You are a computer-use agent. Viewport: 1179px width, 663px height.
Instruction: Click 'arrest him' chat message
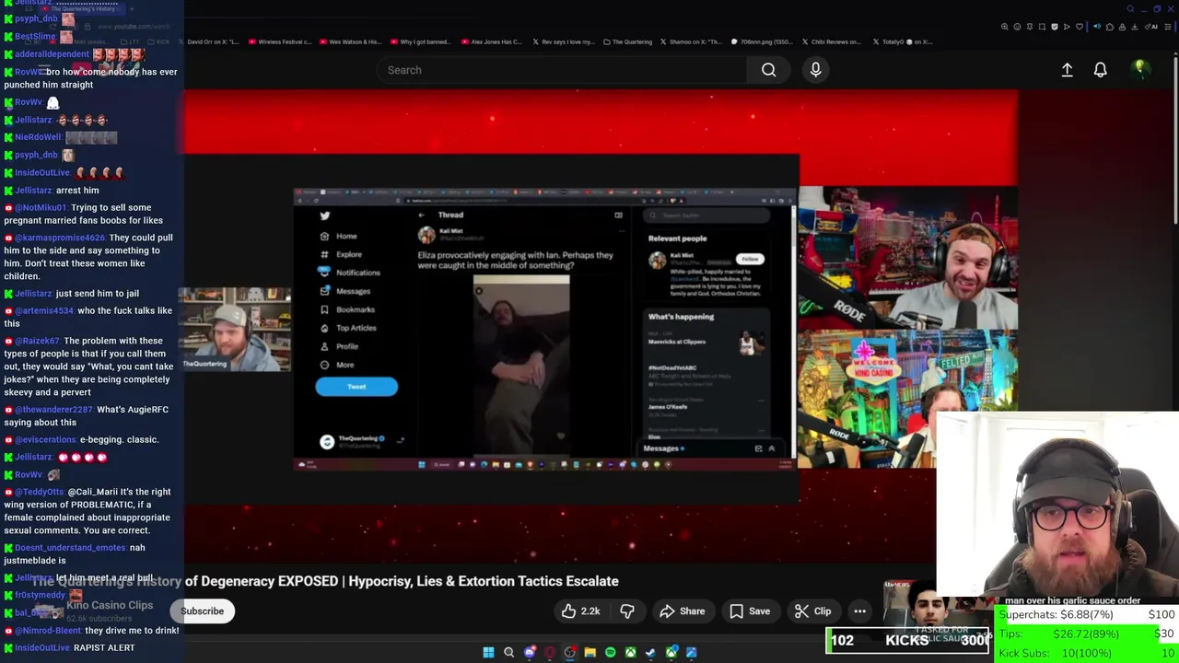77,191
